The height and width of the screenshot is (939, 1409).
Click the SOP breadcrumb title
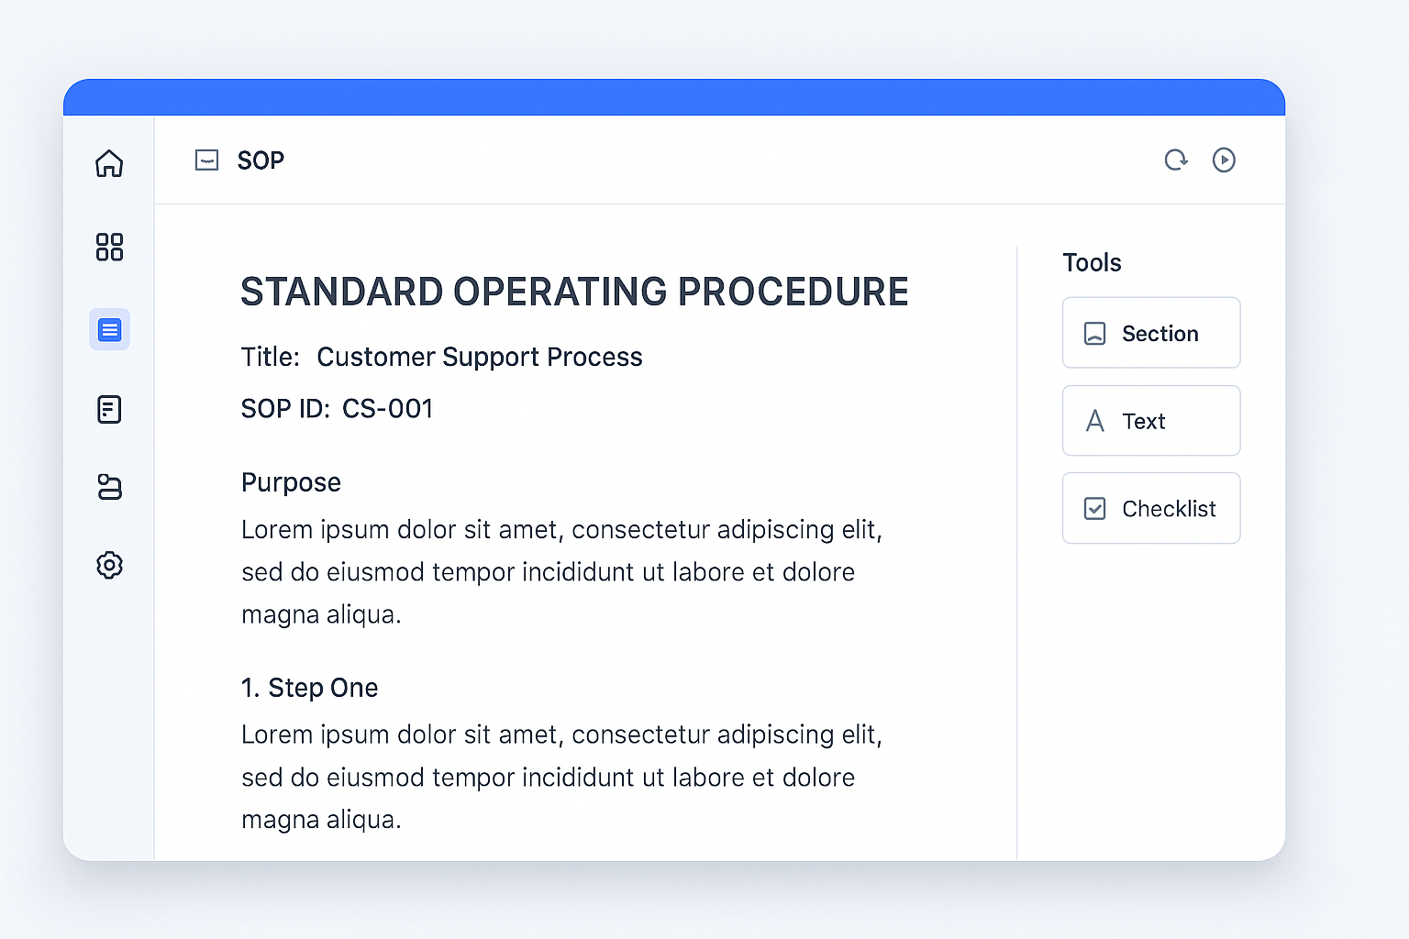pos(261,160)
